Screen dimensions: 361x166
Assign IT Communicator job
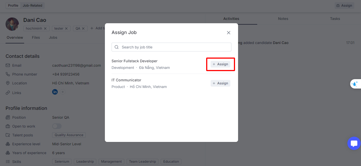[220, 83]
